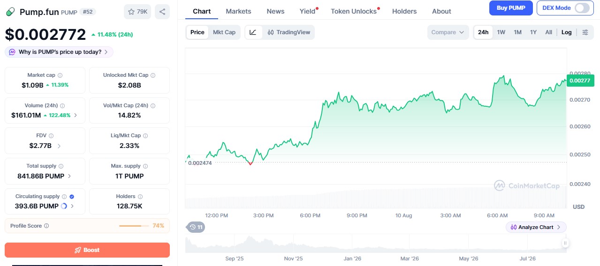Viewport: 600px width, 266px height.
Task: Add PUMP to watchlist star button
Action: click(x=137, y=12)
